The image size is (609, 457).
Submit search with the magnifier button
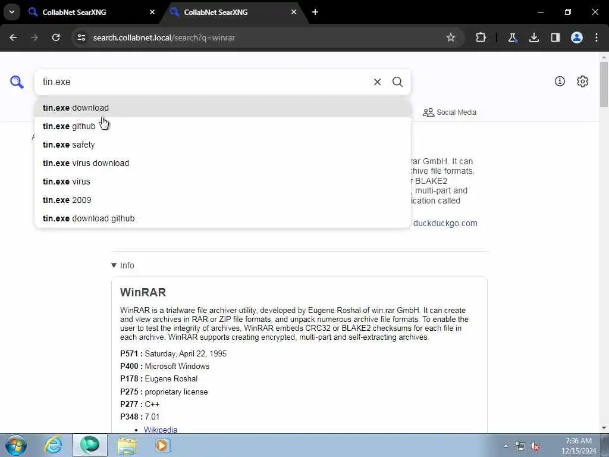(x=397, y=82)
